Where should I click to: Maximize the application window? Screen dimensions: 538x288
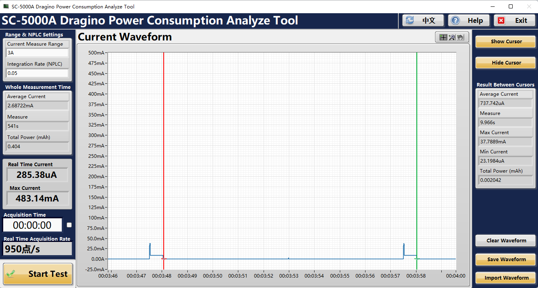click(511, 6)
